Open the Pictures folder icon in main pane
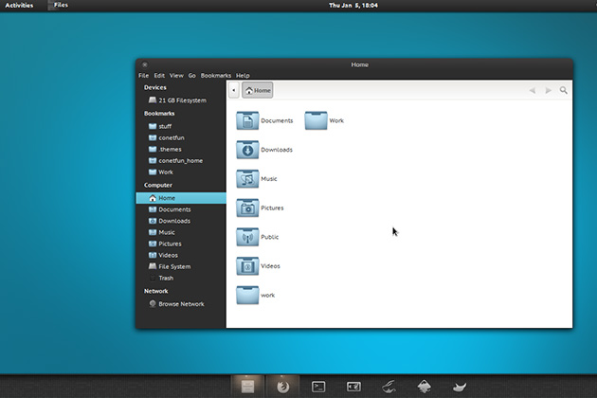 (247, 208)
